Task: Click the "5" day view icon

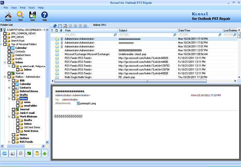Action: pos(75,26)
